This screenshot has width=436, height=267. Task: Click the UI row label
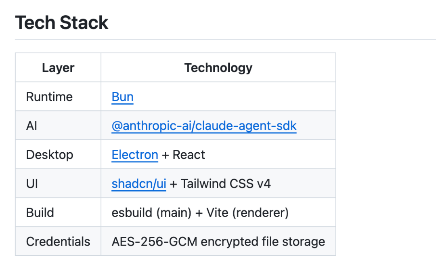click(32, 184)
